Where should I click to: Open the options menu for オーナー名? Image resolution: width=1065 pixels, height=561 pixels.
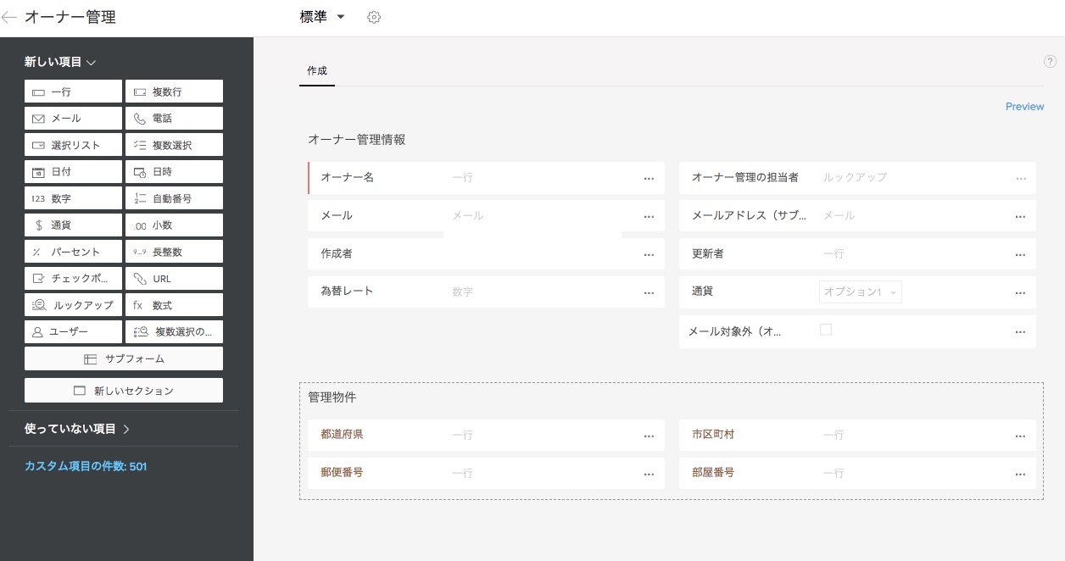coord(649,179)
